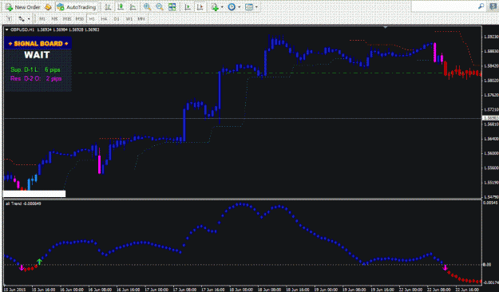Open the chat icon beside search
This screenshot has width=499, height=292.
point(493,6)
